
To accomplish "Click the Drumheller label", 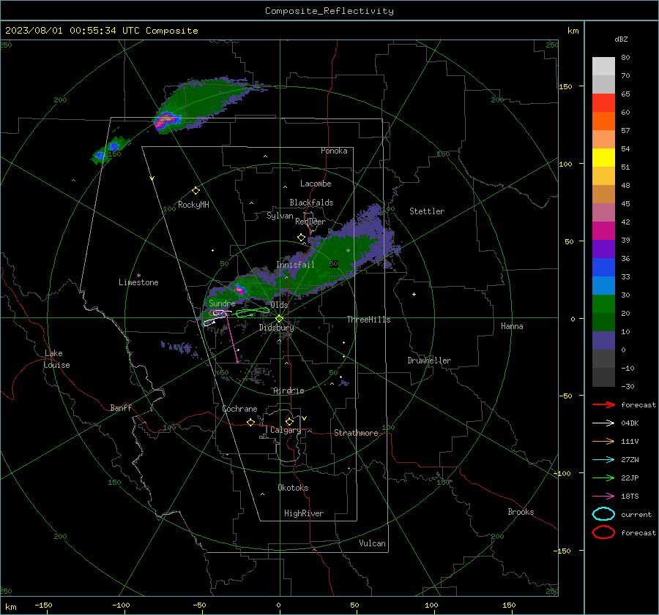I will tap(429, 361).
